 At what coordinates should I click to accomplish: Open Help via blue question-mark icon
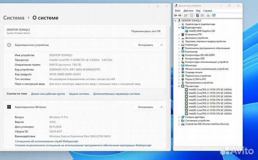click(x=197, y=15)
